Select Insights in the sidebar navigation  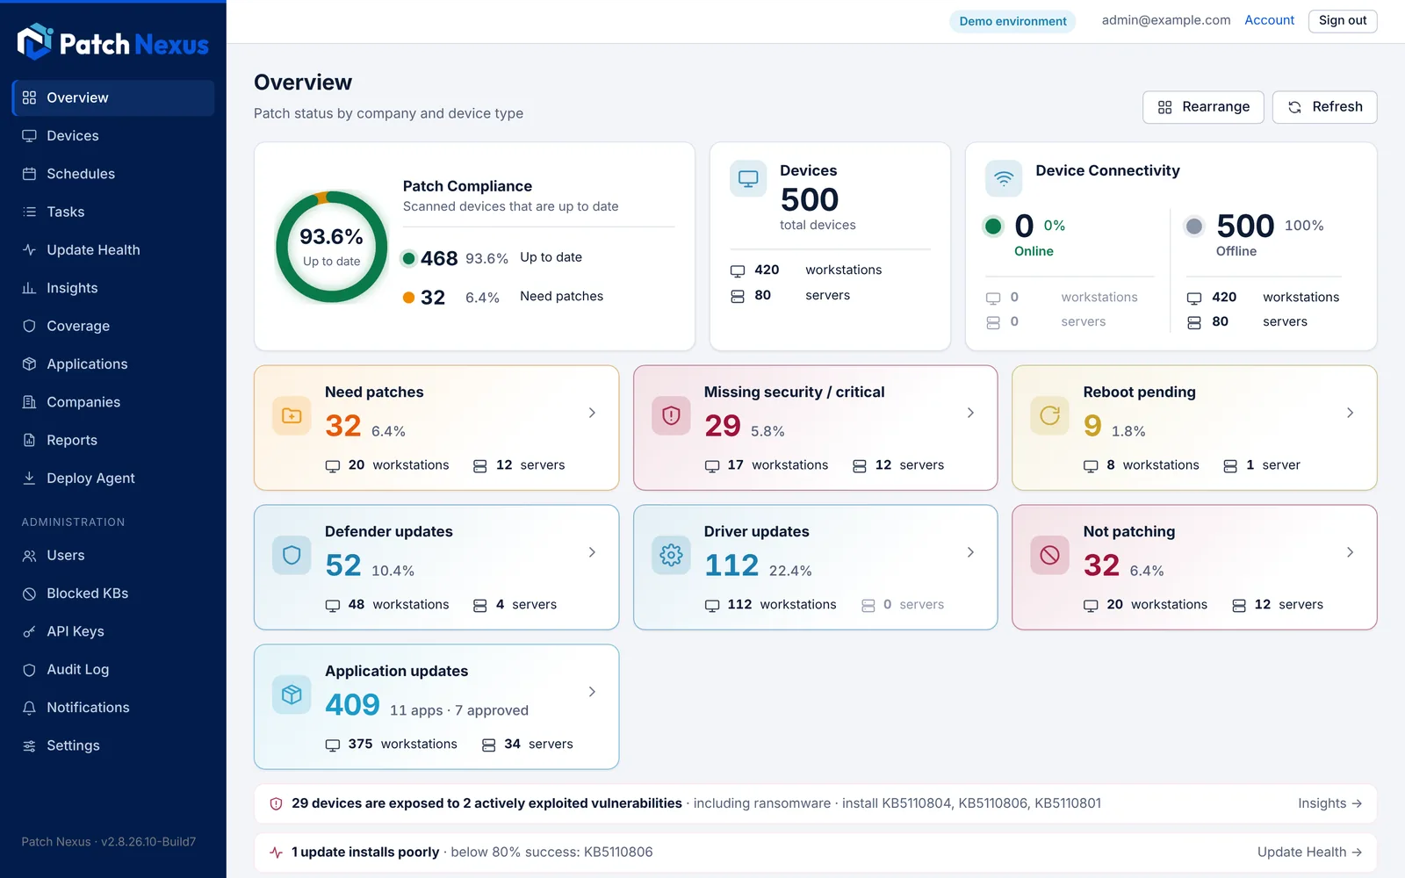[x=113, y=288]
